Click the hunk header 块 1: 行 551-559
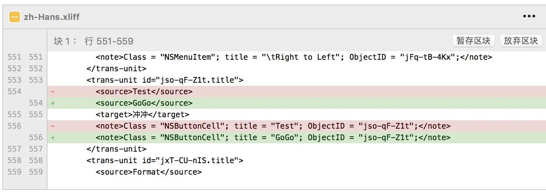 93,41
